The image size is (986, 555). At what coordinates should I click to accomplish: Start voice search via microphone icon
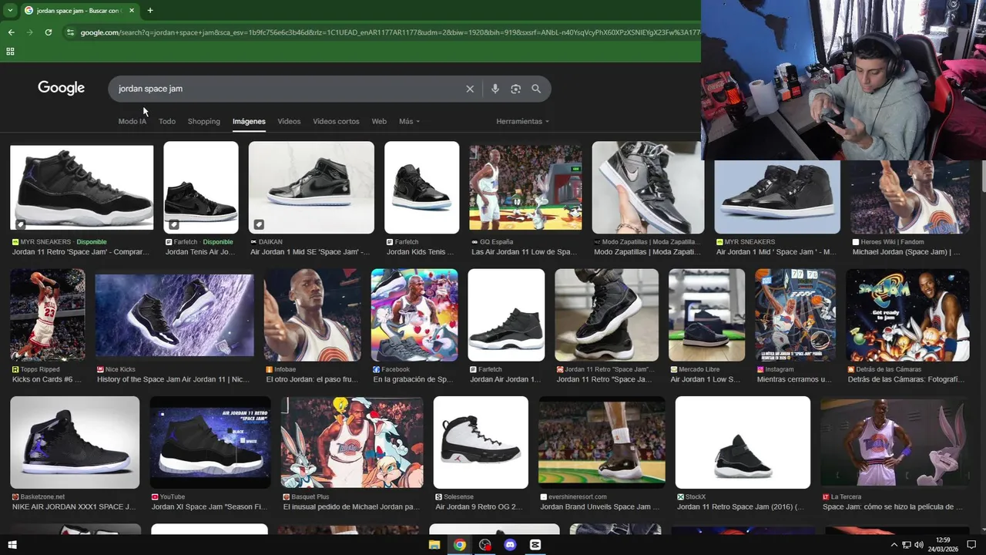(x=495, y=89)
